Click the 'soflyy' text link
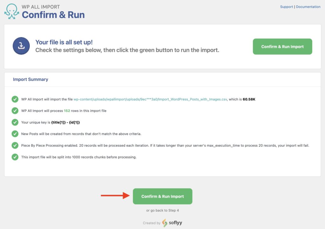The height and width of the screenshot is (229, 325). (176, 223)
